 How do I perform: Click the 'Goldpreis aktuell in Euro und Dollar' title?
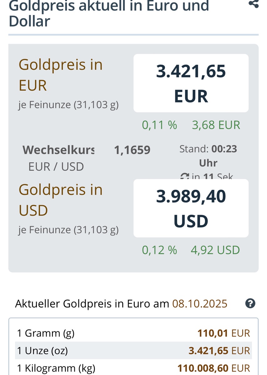pyautogui.click(x=109, y=14)
